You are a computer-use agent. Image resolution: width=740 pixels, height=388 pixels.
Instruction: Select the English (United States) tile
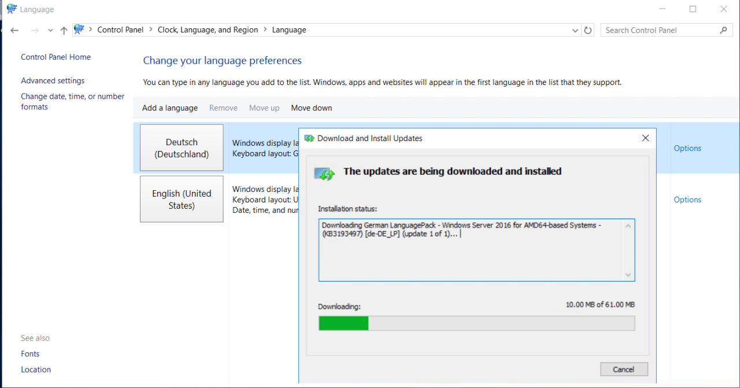(x=182, y=199)
